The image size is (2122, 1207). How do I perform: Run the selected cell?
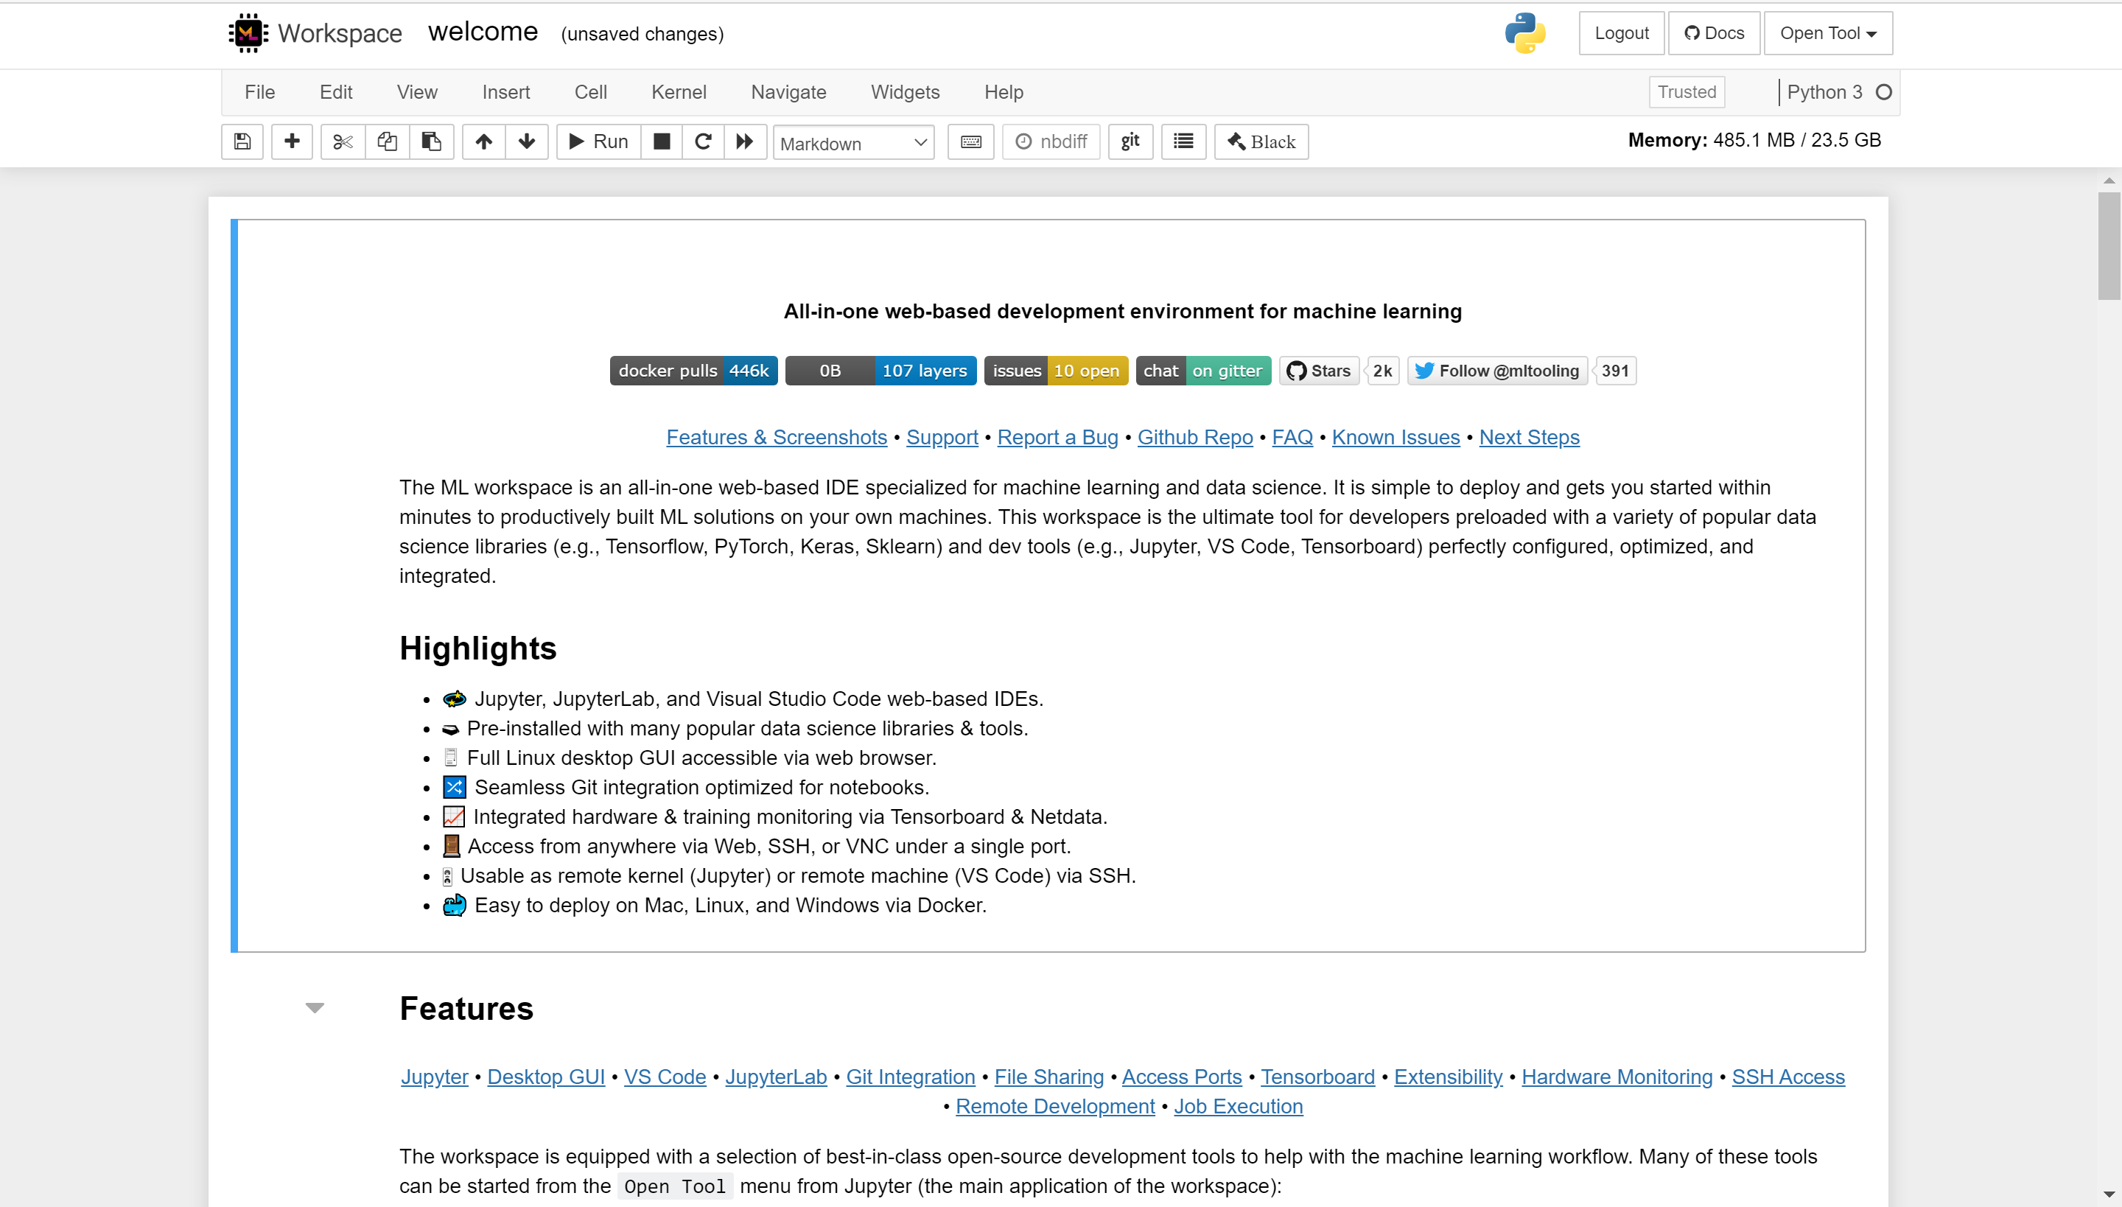coord(598,141)
